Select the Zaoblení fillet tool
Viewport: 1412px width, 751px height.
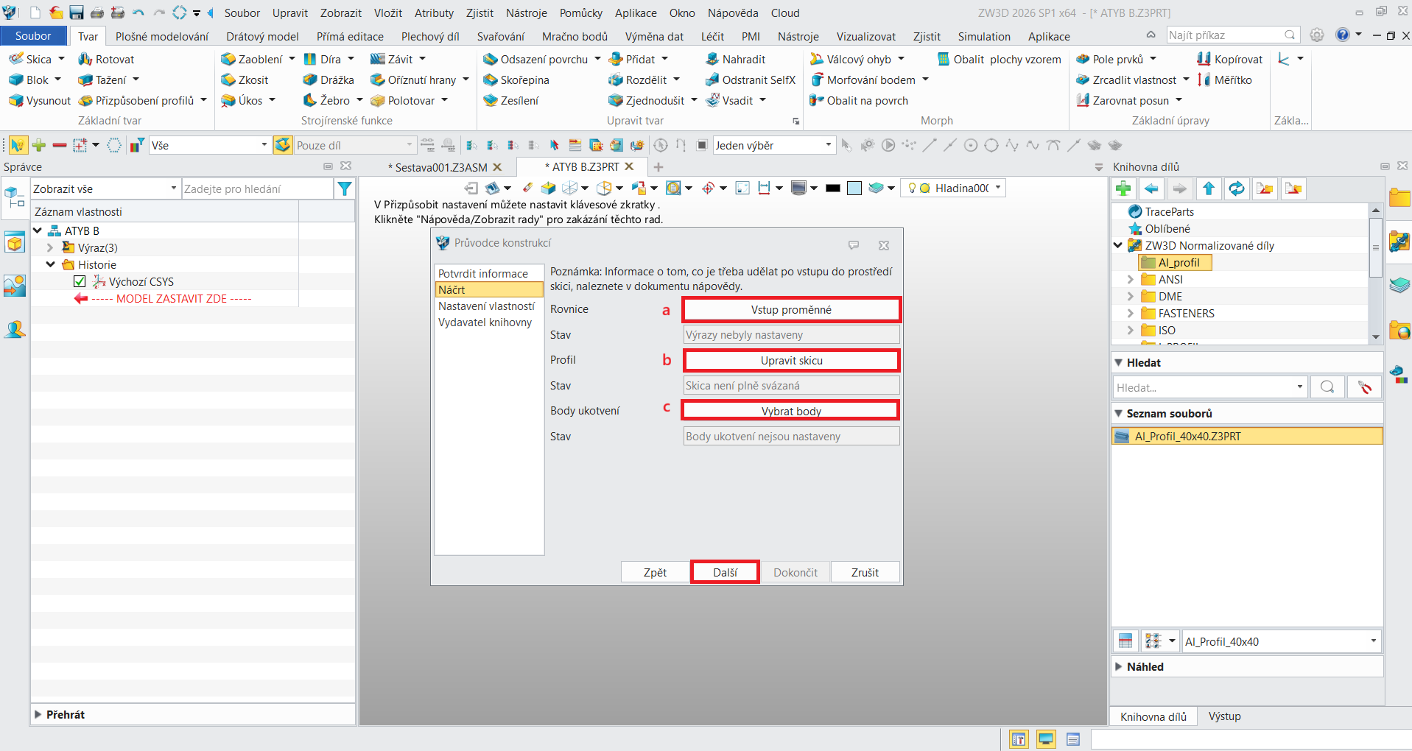(252, 59)
